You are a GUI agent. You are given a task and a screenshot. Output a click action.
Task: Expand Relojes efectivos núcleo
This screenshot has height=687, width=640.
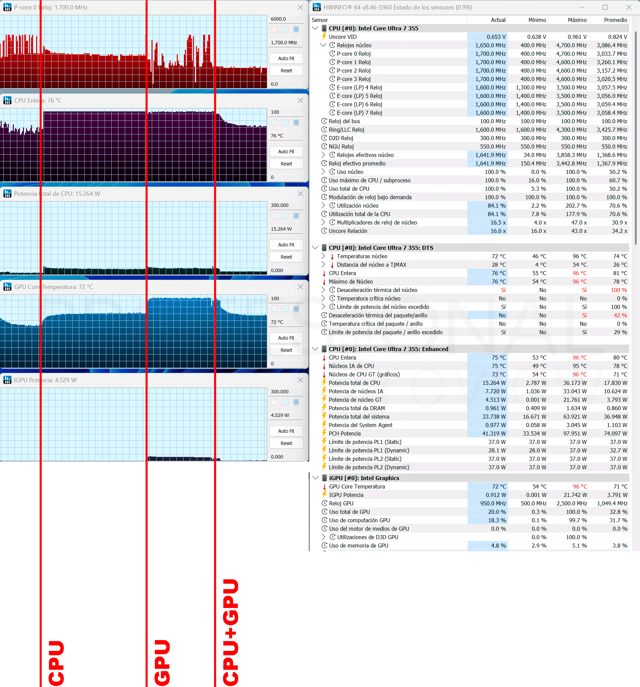click(x=323, y=155)
